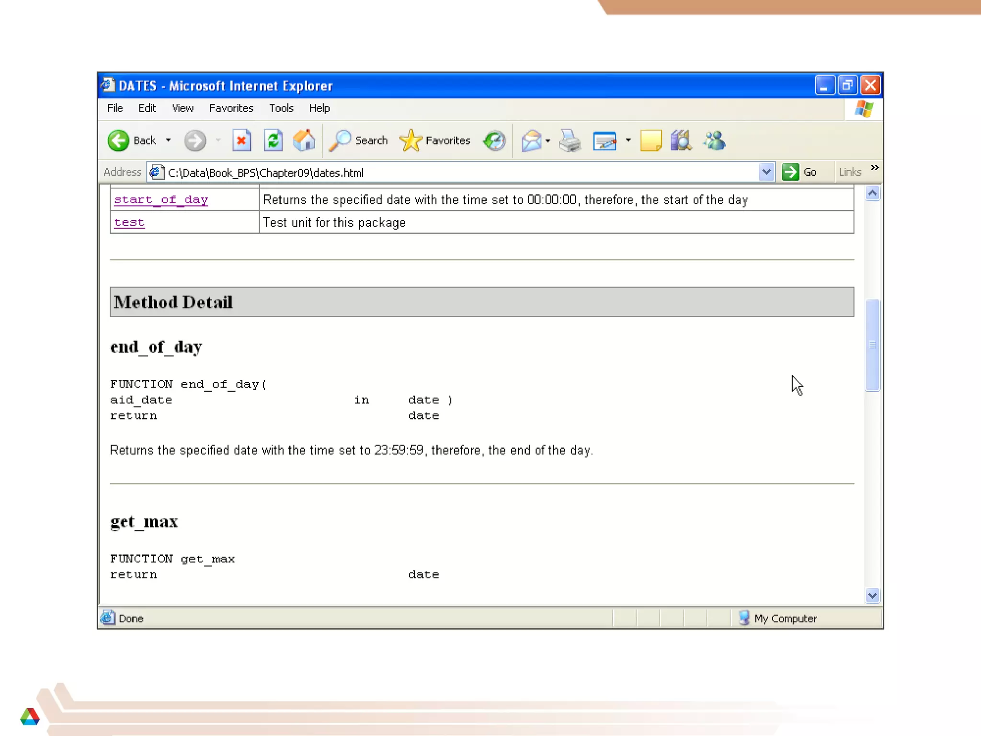This screenshot has height=736, width=981.
Task: Open the File menu
Action: 115,108
